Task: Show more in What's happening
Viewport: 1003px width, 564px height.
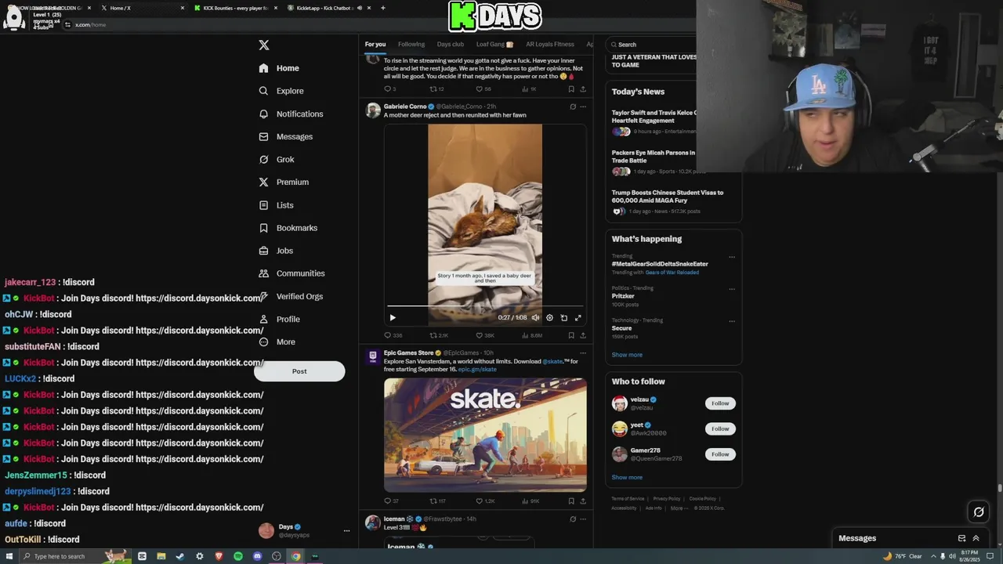Action: 627,355
